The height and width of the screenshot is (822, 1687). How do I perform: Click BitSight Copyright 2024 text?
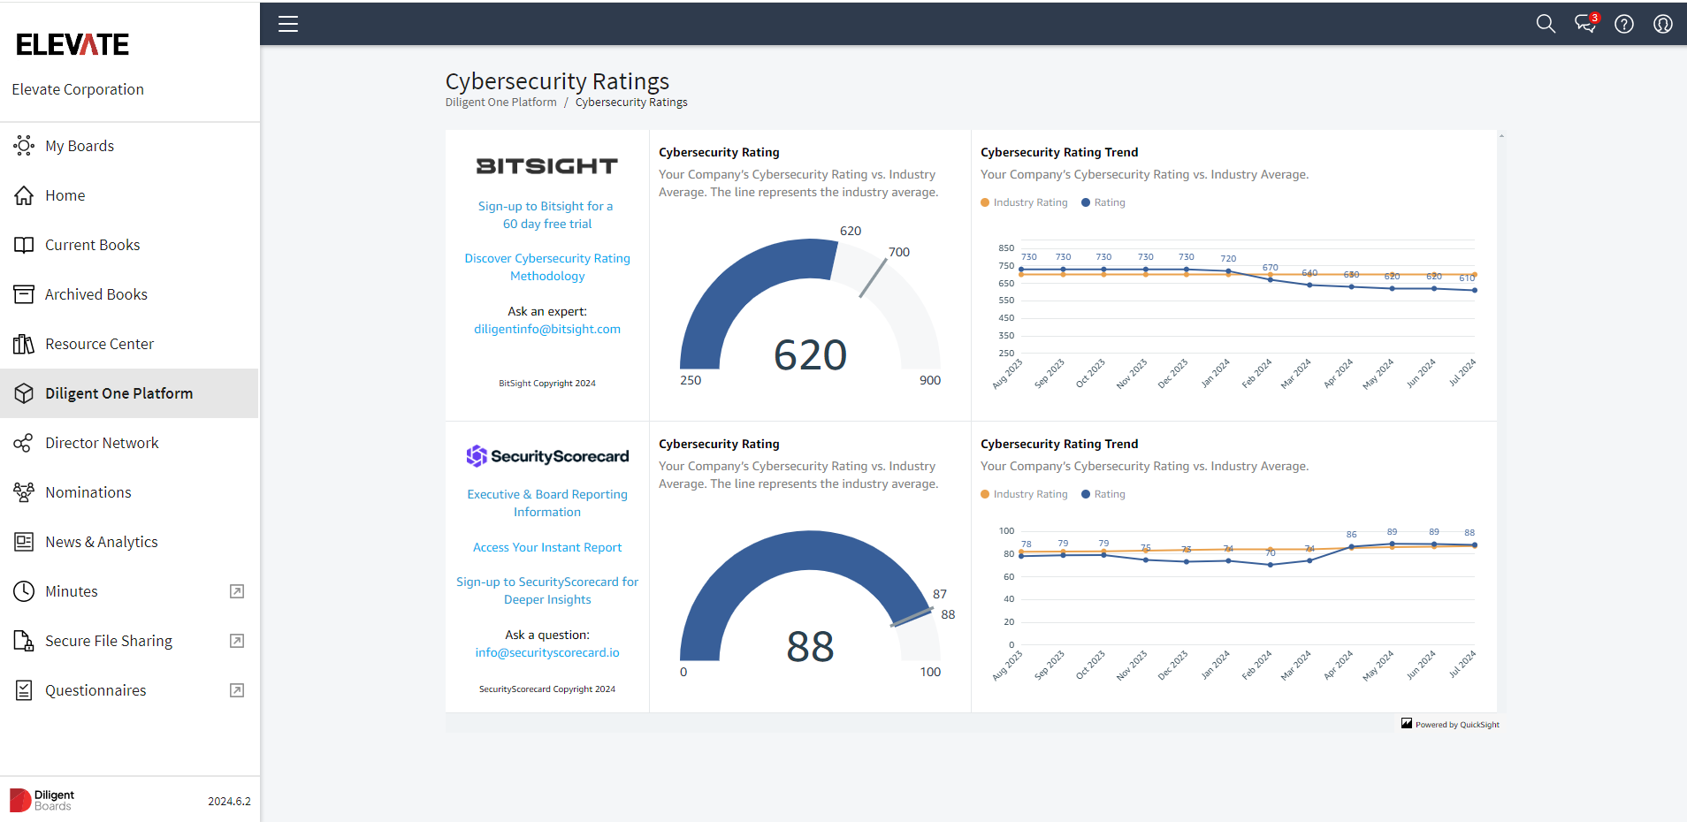tap(547, 384)
